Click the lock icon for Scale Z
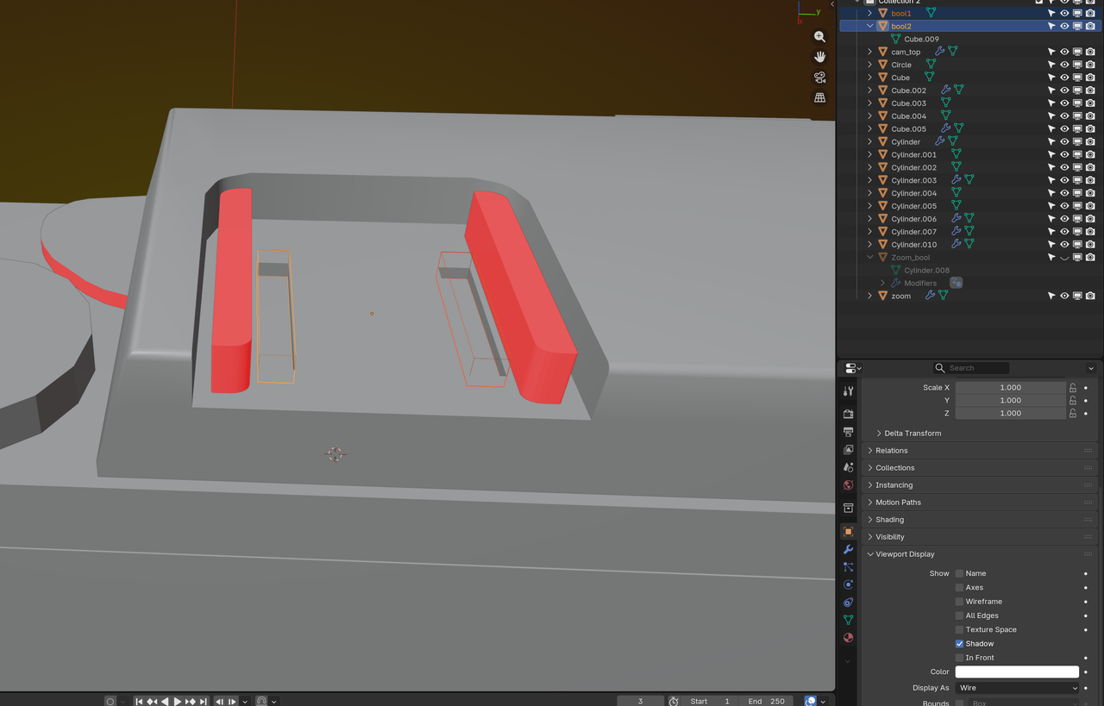1104x706 pixels. click(1073, 414)
